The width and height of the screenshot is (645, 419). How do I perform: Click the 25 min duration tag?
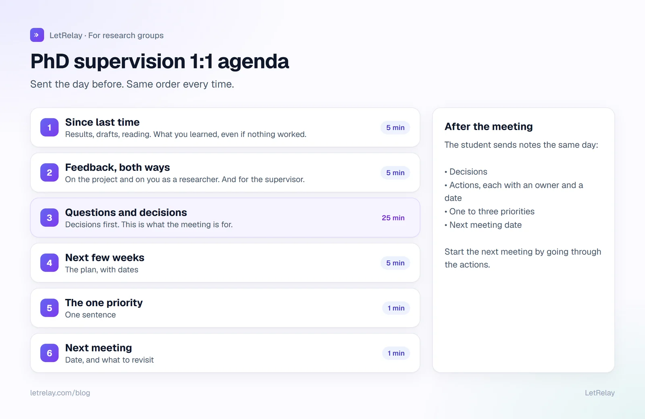[393, 218]
